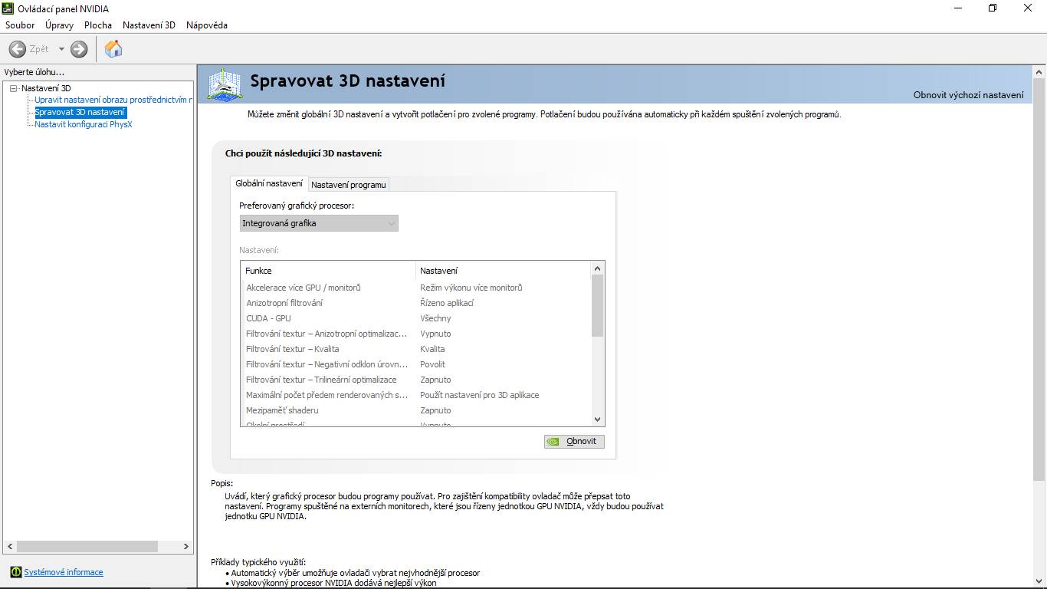Click left pane scroll right arrow
The image size is (1047, 589).
pyautogui.click(x=185, y=547)
